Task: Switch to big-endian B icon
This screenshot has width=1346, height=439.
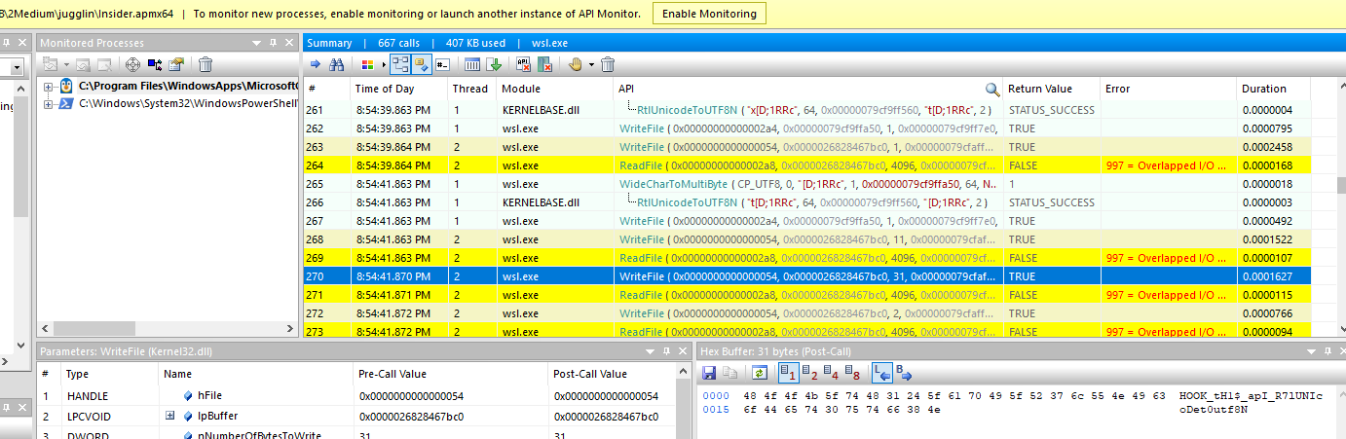Action: coord(903,372)
